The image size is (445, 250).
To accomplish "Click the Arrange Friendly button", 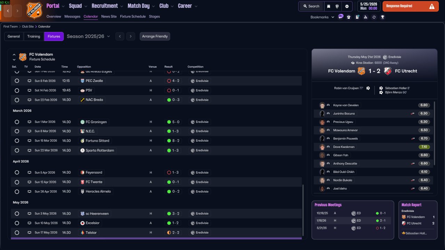I will click(x=155, y=36).
